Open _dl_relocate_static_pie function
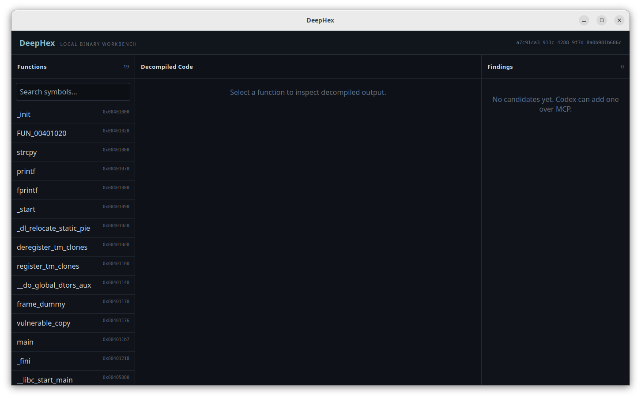This screenshot has height=398, width=641. 73,228
